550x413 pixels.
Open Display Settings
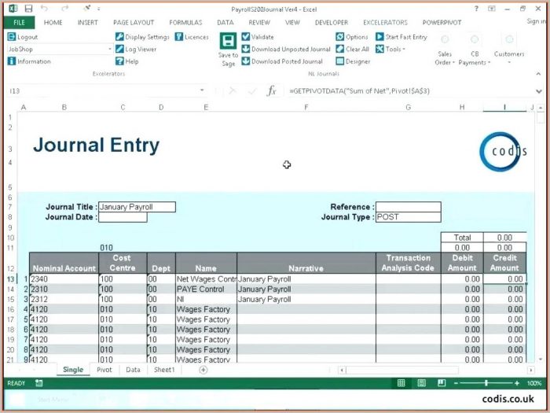pos(142,37)
